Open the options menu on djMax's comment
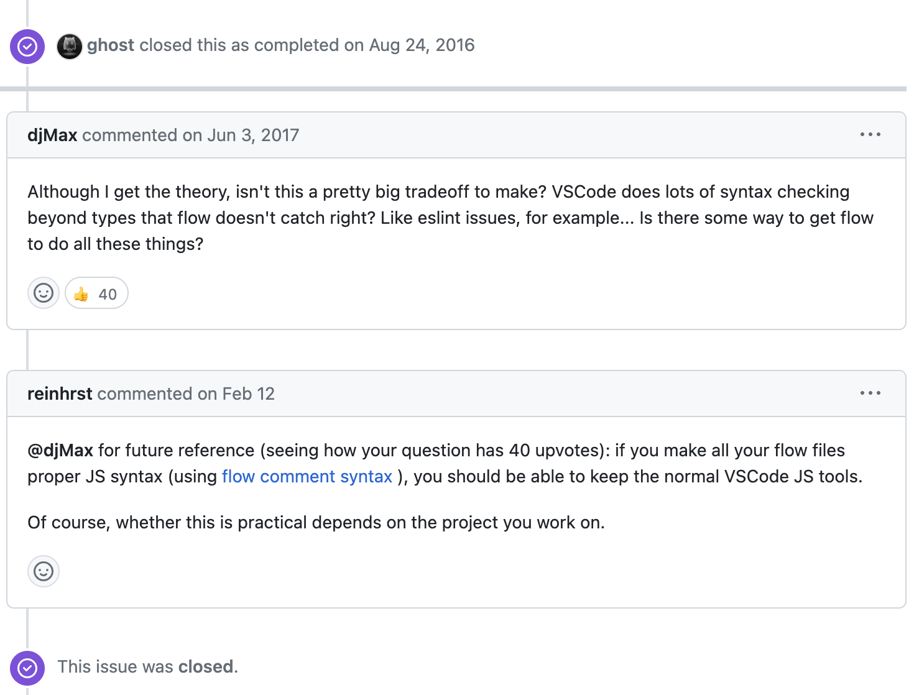914x695 pixels. [870, 135]
